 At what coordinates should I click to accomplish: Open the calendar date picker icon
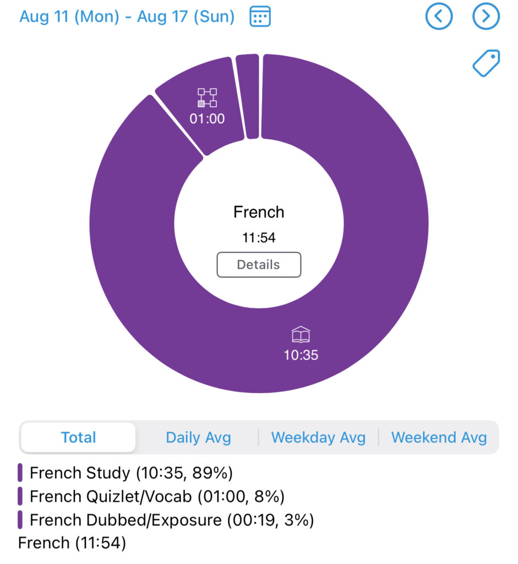pyautogui.click(x=260, y=17)
